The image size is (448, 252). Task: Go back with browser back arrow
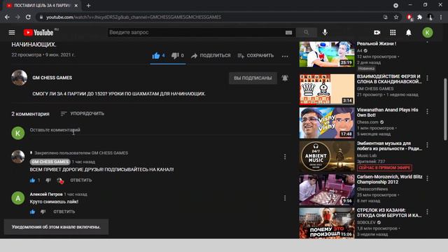(x=7, y=17)
